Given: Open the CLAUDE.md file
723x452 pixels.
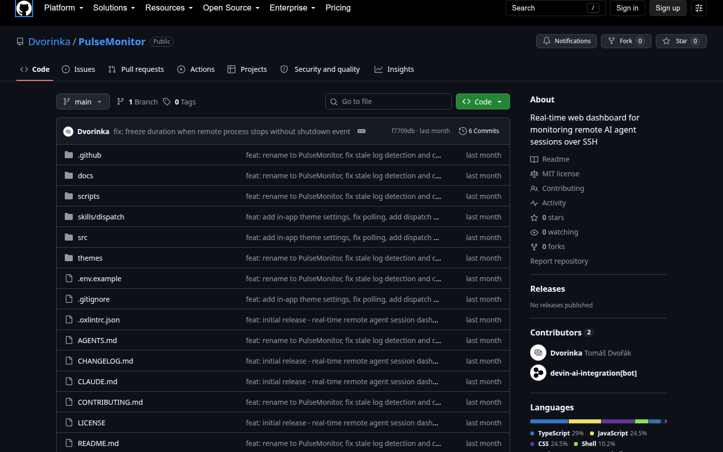Looking at the screenshot, I should pyautogui.click(x=97, y=382).
